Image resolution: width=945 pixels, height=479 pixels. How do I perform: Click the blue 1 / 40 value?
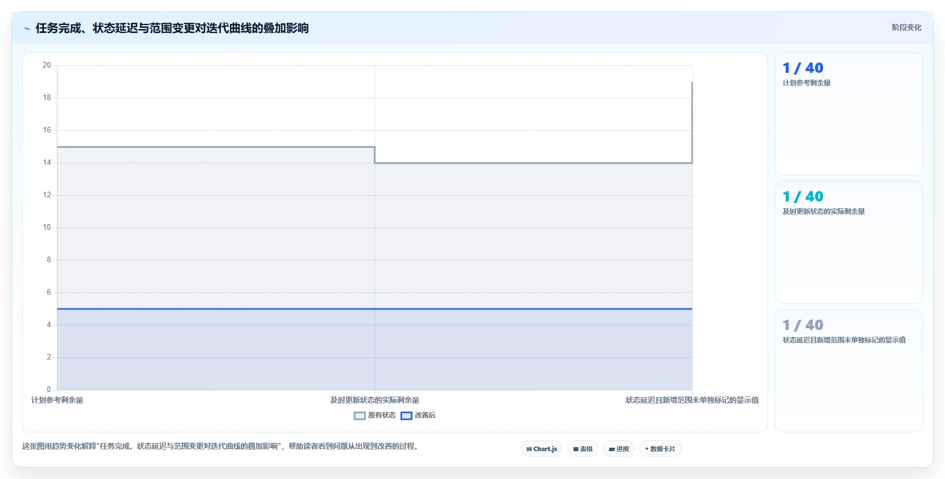coord(803,68)
